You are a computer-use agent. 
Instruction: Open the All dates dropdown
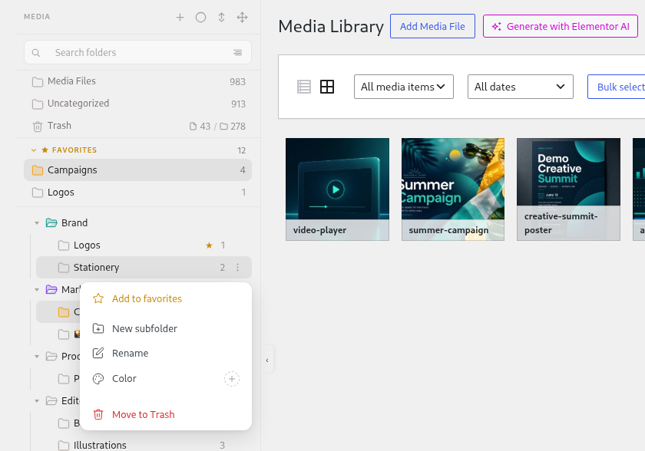click(x=521, y=87)
